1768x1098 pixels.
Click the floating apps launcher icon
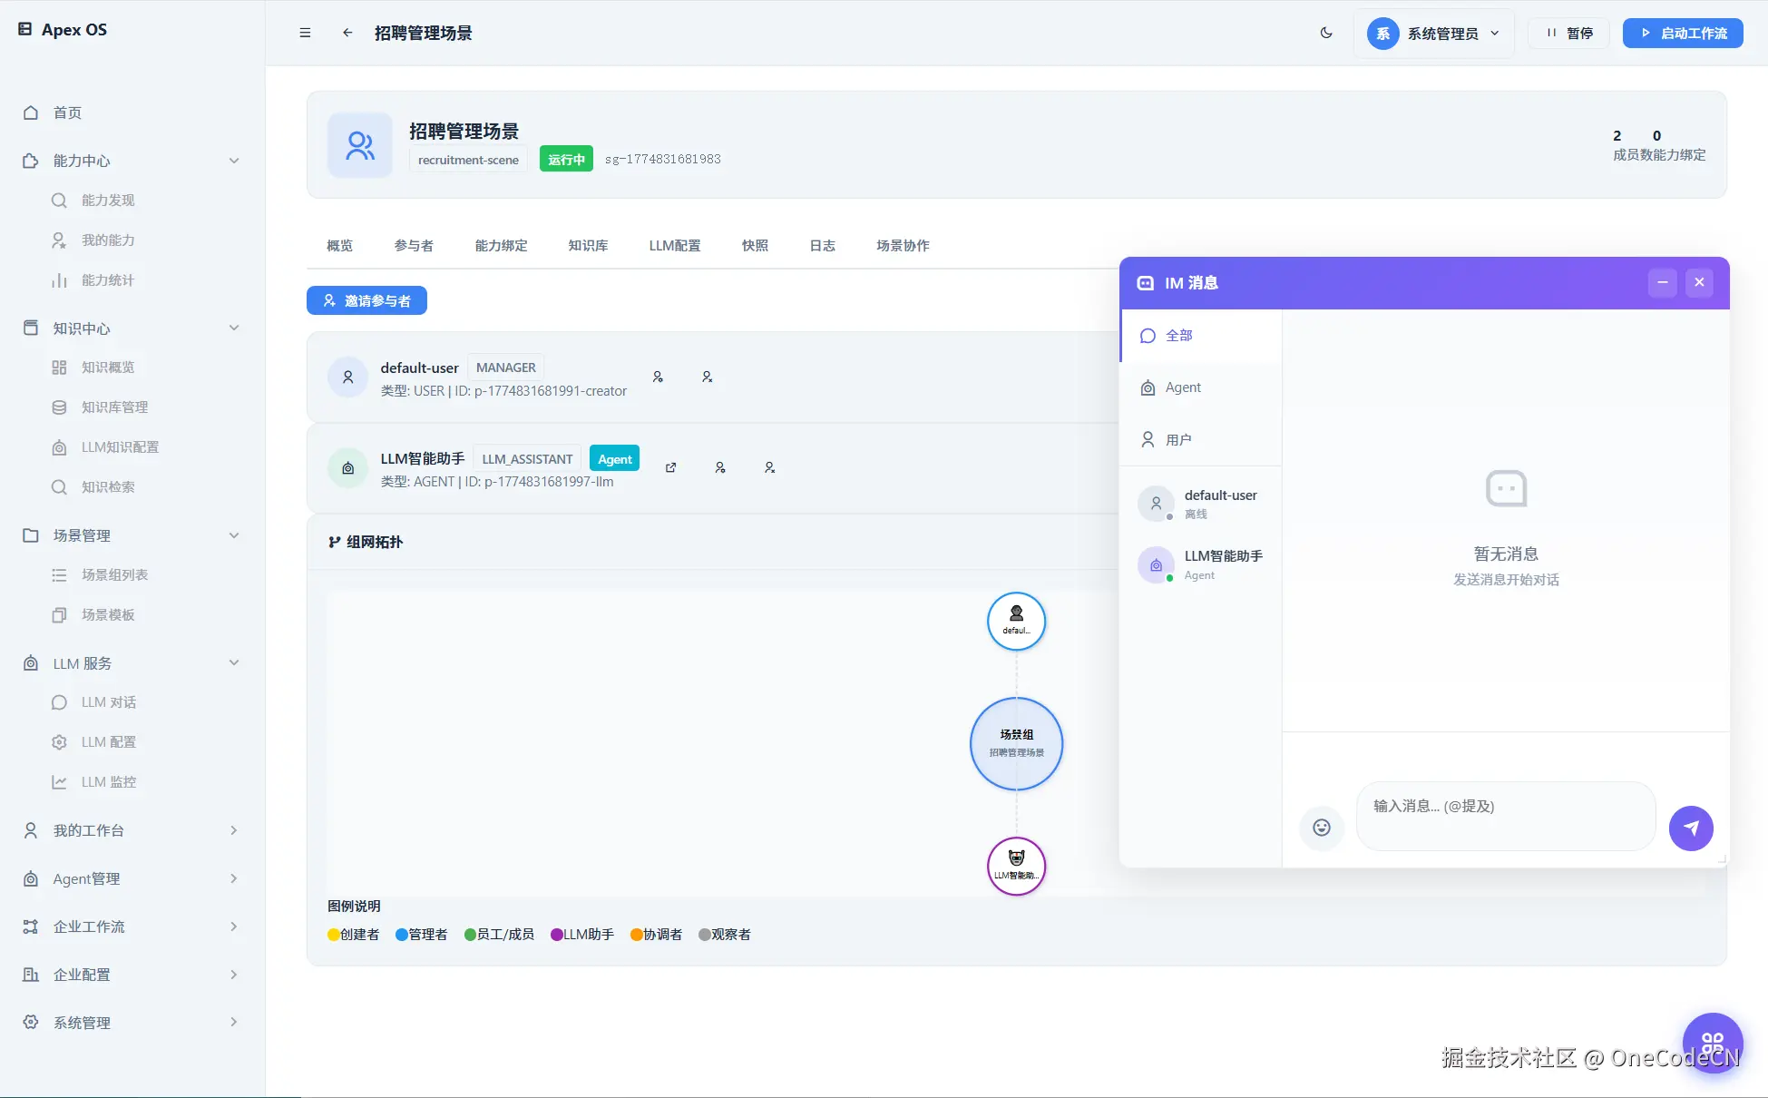(x=1712, y=1043)
